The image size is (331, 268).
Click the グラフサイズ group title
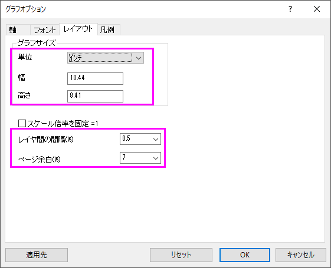coord(37,43)
